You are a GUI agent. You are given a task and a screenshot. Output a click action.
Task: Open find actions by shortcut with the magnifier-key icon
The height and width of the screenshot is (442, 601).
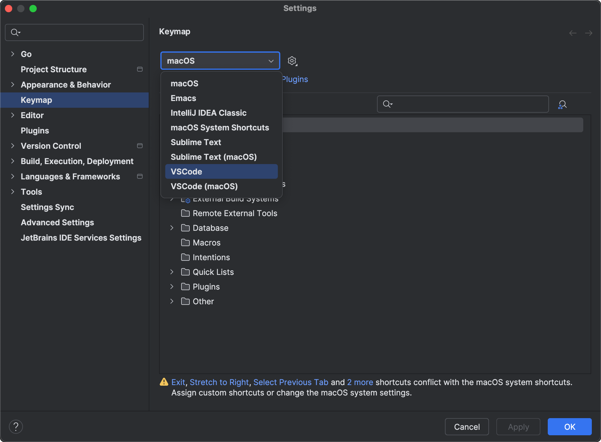click(562, 104)
